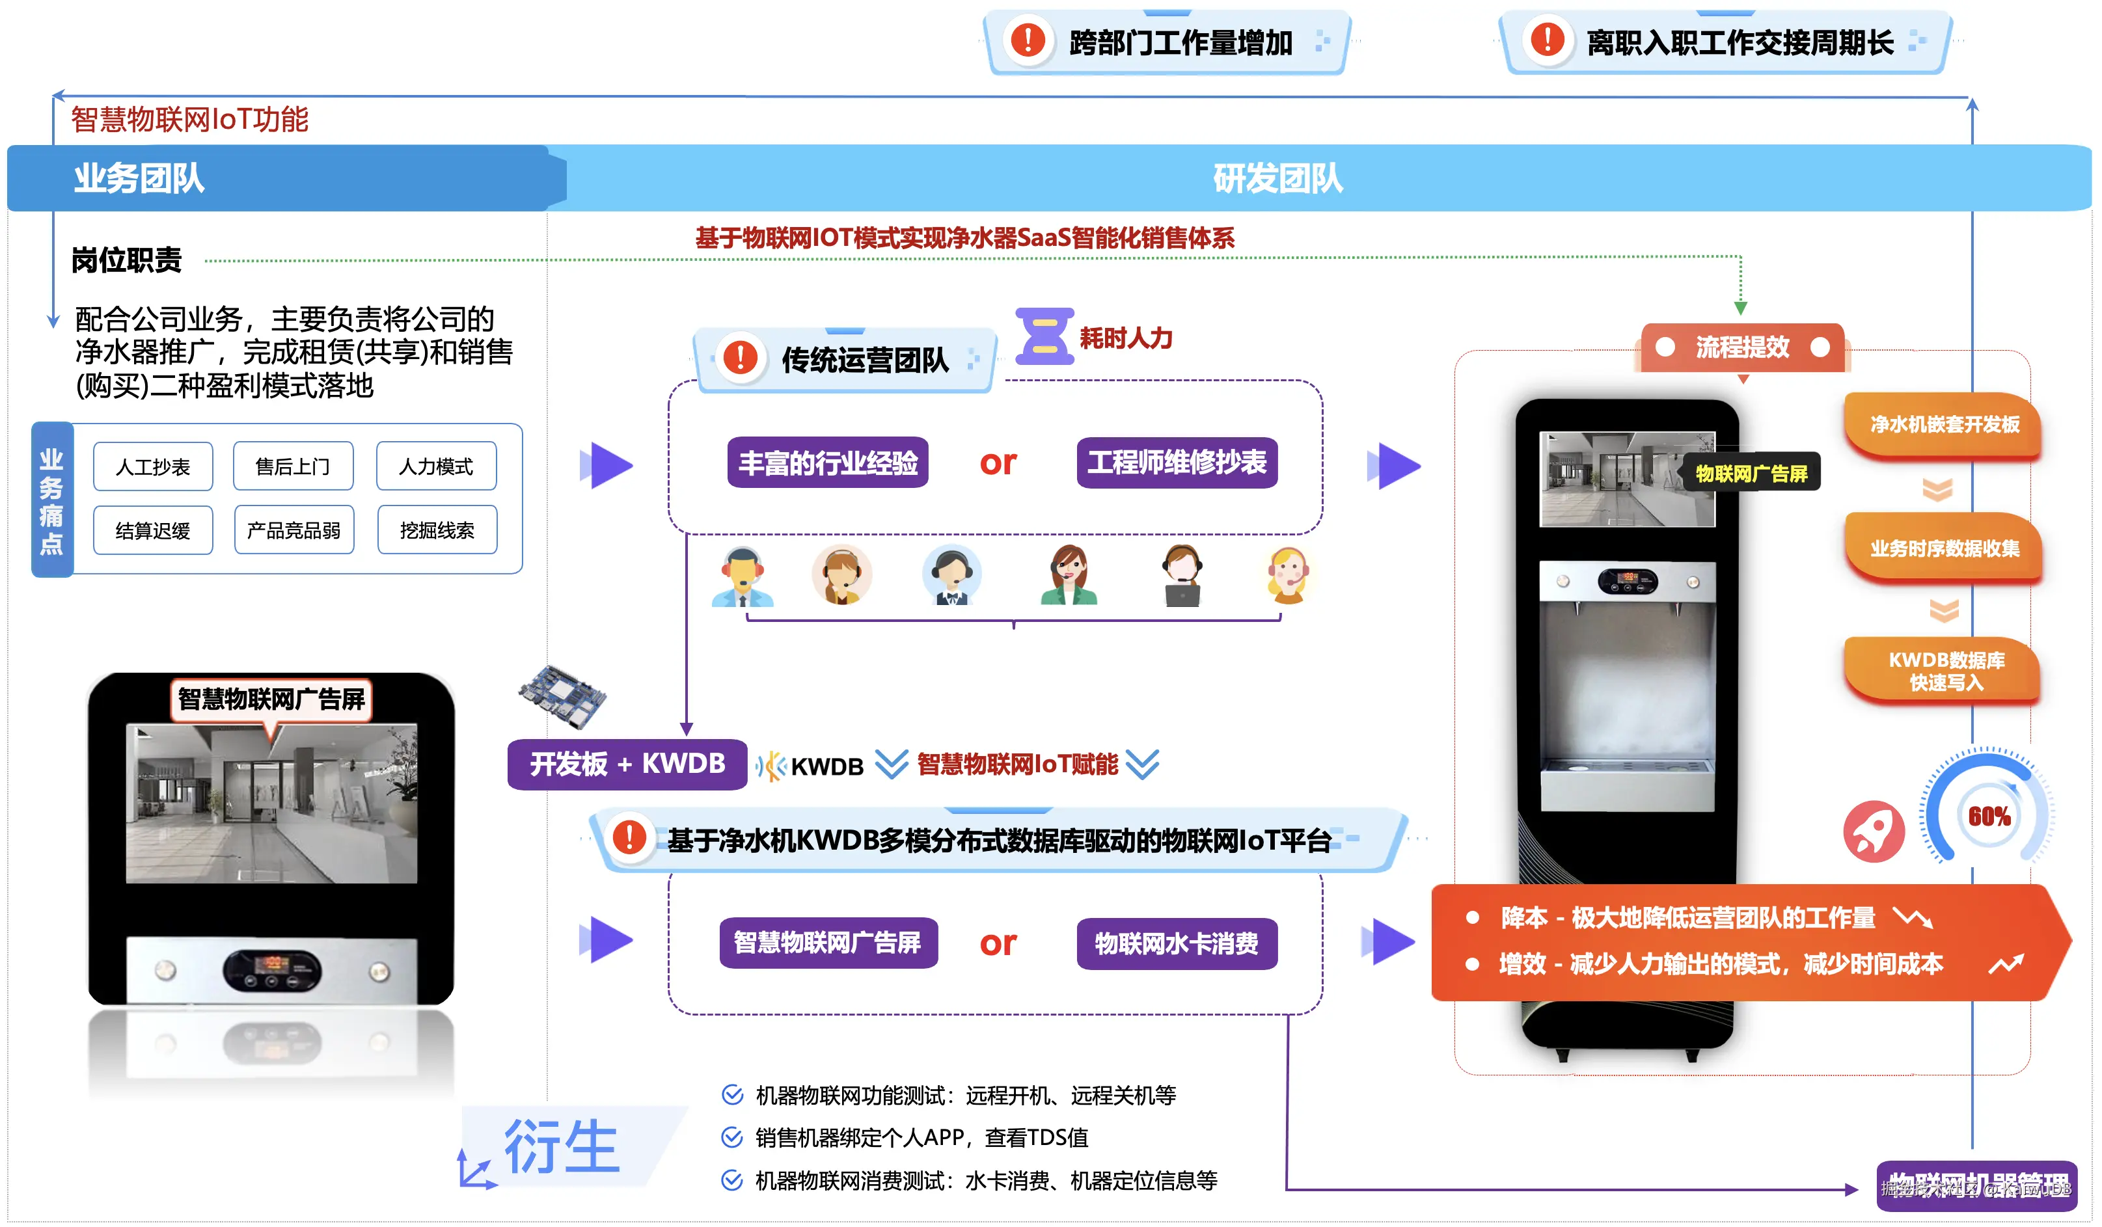Click the red alert icon on 传统运营团队
This screenshot has width=2102, height=1227.
(741, 358)
